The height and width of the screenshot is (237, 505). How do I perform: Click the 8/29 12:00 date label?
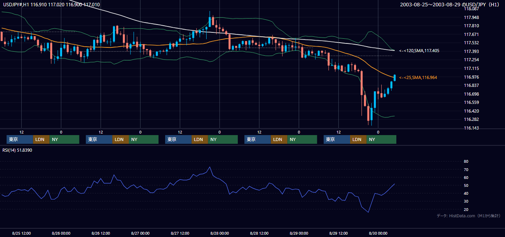338,233
